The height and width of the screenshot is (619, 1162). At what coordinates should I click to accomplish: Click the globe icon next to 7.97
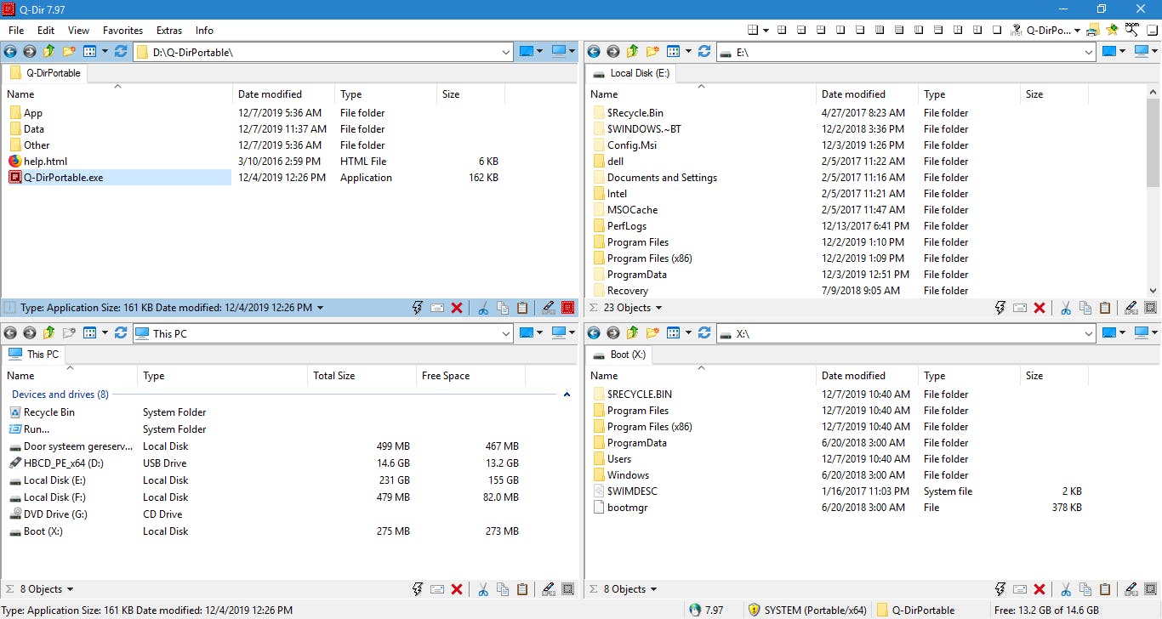pyautogui.click(x=695, y=610)
